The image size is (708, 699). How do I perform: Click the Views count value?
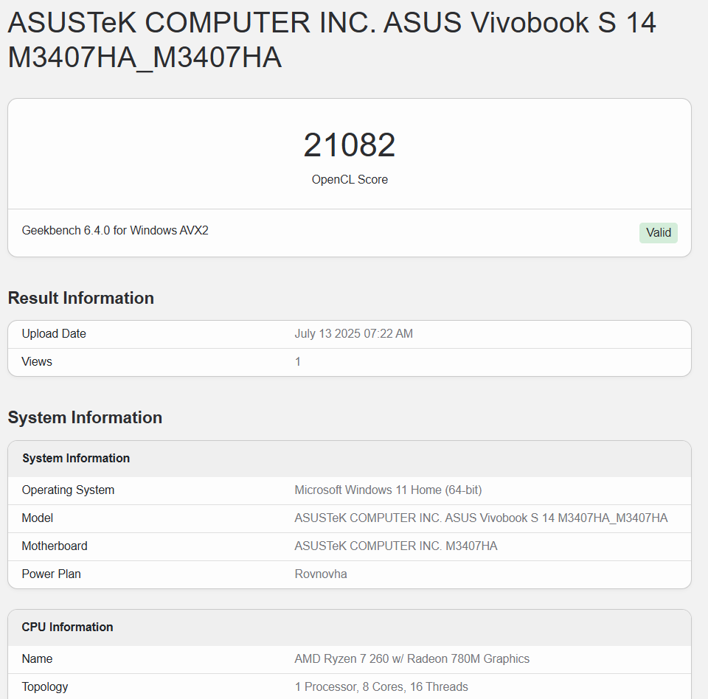point(297,361)
